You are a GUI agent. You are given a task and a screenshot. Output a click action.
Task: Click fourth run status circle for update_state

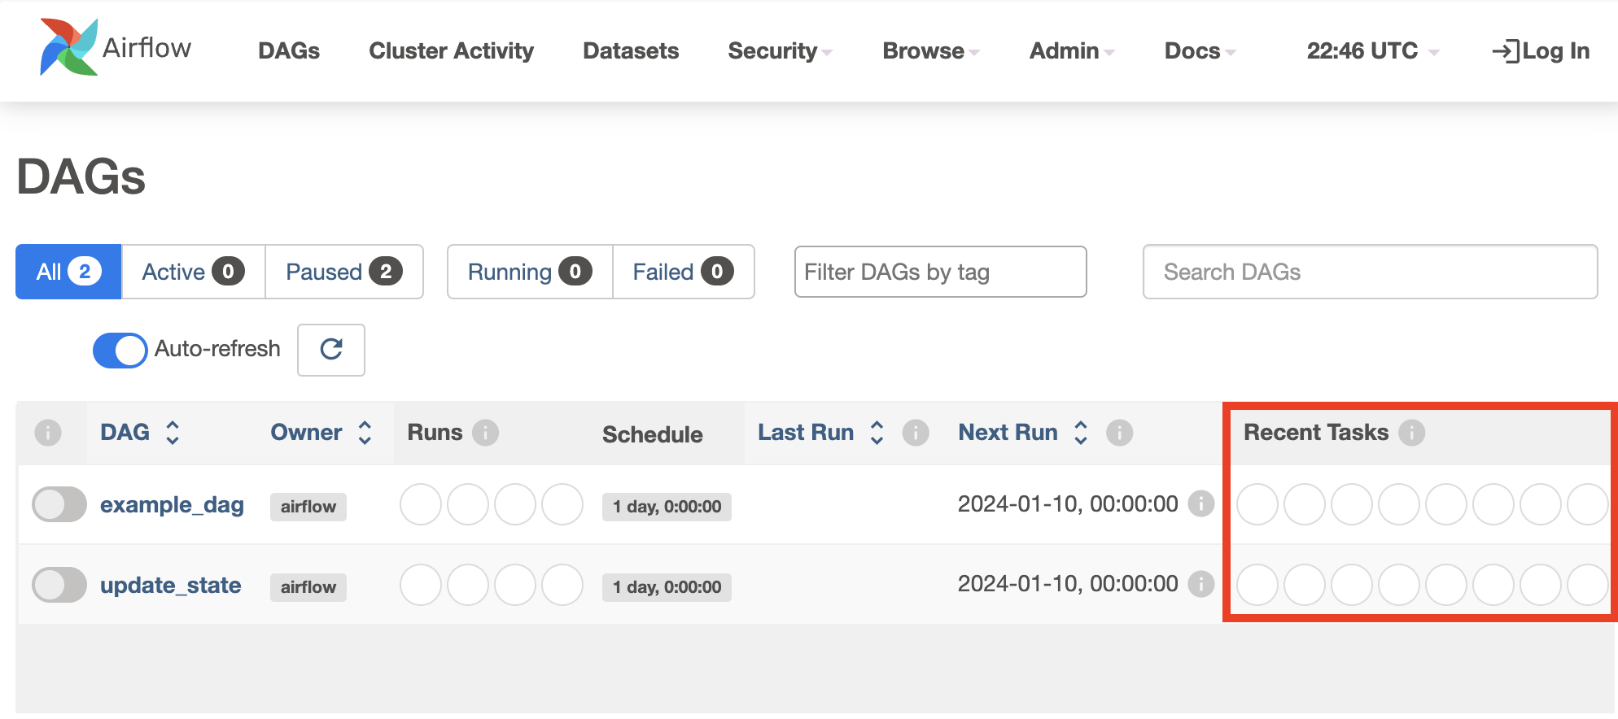[x=562, y=585]
